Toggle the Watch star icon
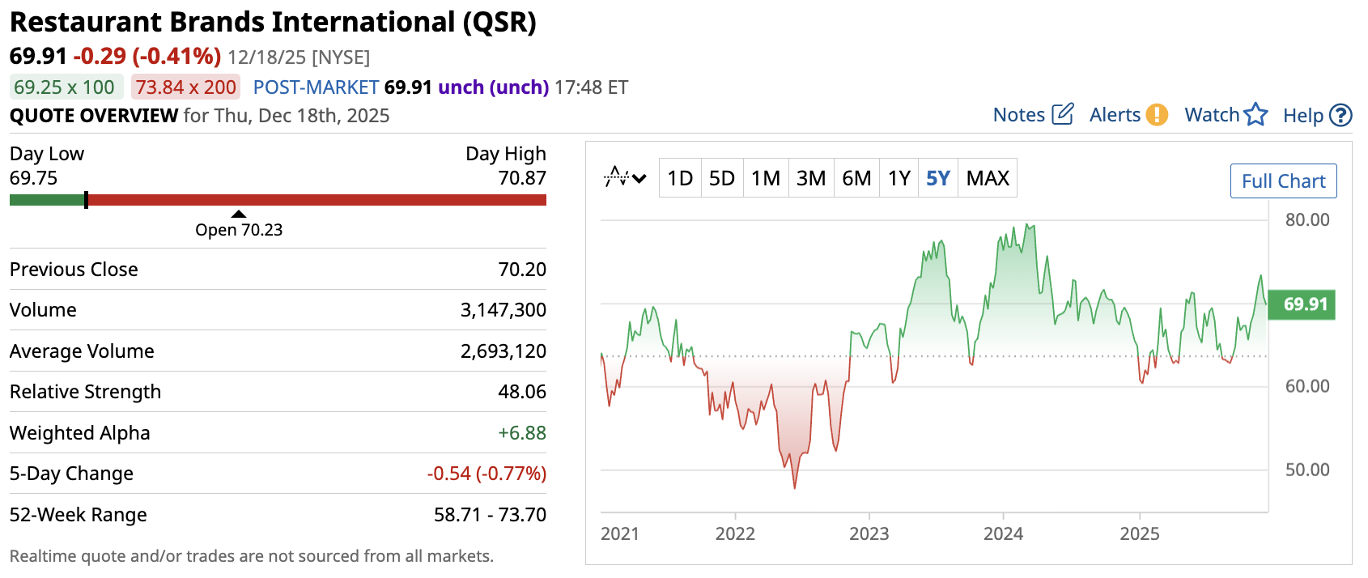This screenshot has height=578, width=1368. [x=1255, y=115]
